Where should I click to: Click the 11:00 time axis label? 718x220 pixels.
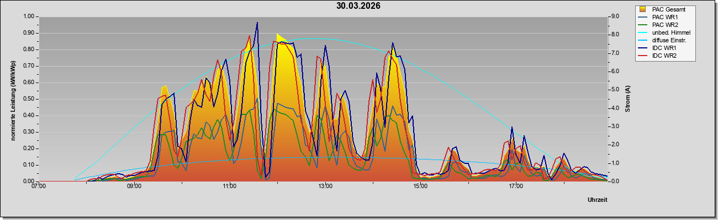(230, 186)
